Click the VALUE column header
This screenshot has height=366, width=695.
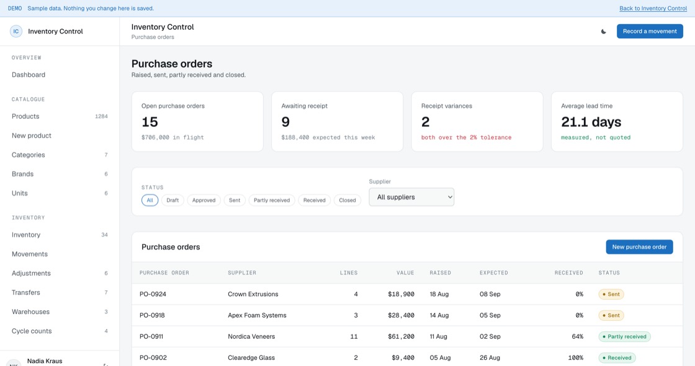point(405,272)
